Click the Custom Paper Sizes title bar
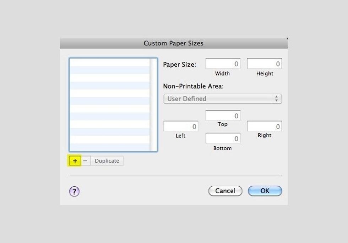Image resolution: width=348 pixels, height=243 pixels. pos(174,43)
